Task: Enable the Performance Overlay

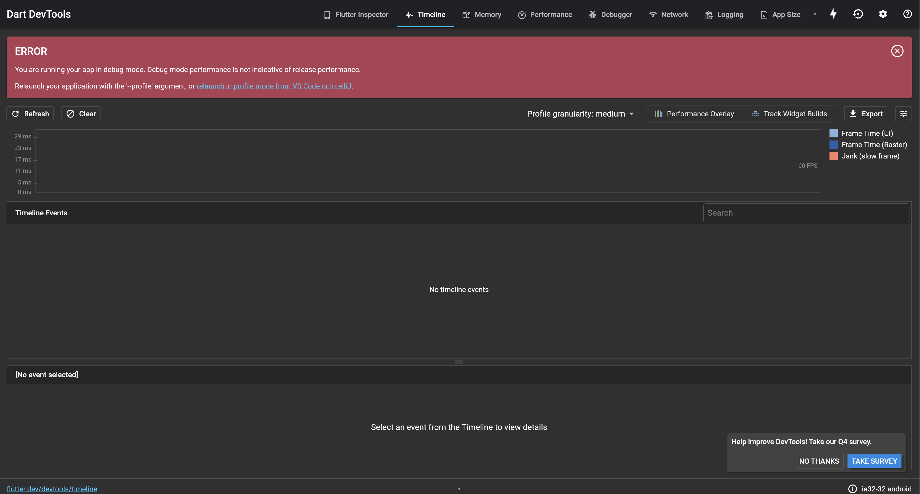Action: pyautogui.click(x=694, y=114)
